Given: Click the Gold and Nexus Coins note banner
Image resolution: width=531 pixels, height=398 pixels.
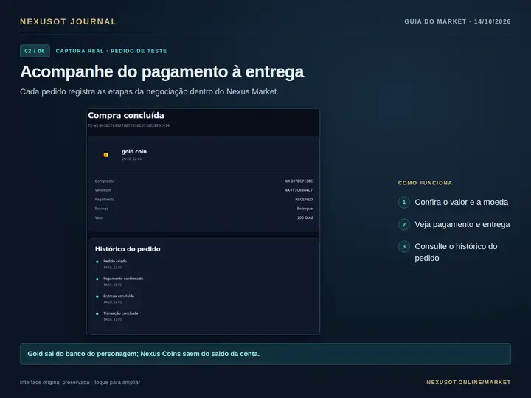Looking at the screenshot, I should tap(265, 354).
